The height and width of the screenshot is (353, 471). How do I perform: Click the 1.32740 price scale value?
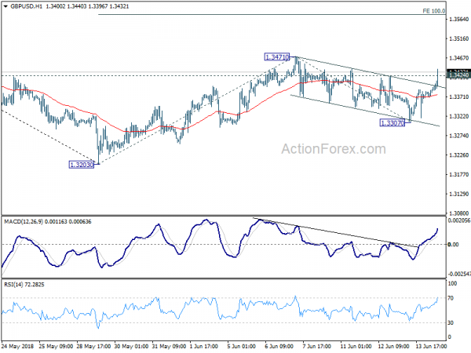pyautogui.click(x=458, y=136)
